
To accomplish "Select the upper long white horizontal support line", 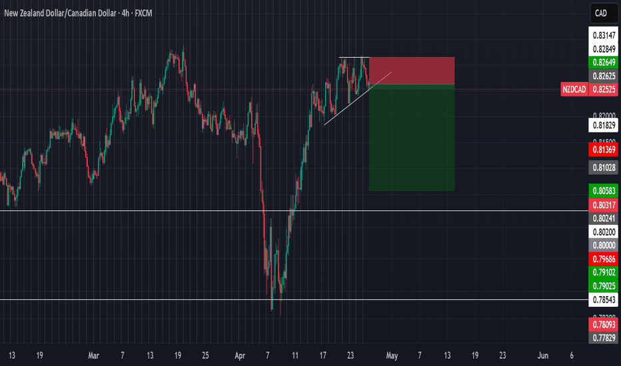I will (294, 210).
